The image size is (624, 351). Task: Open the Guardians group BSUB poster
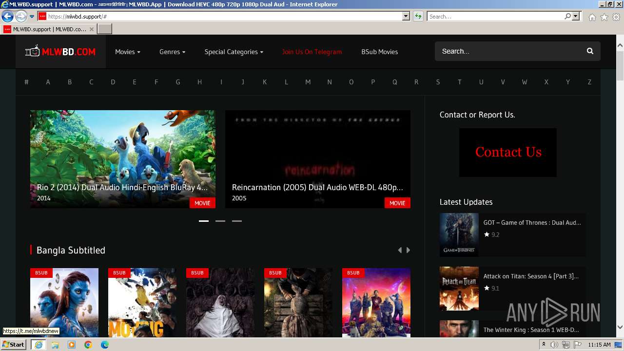[376, 302]
